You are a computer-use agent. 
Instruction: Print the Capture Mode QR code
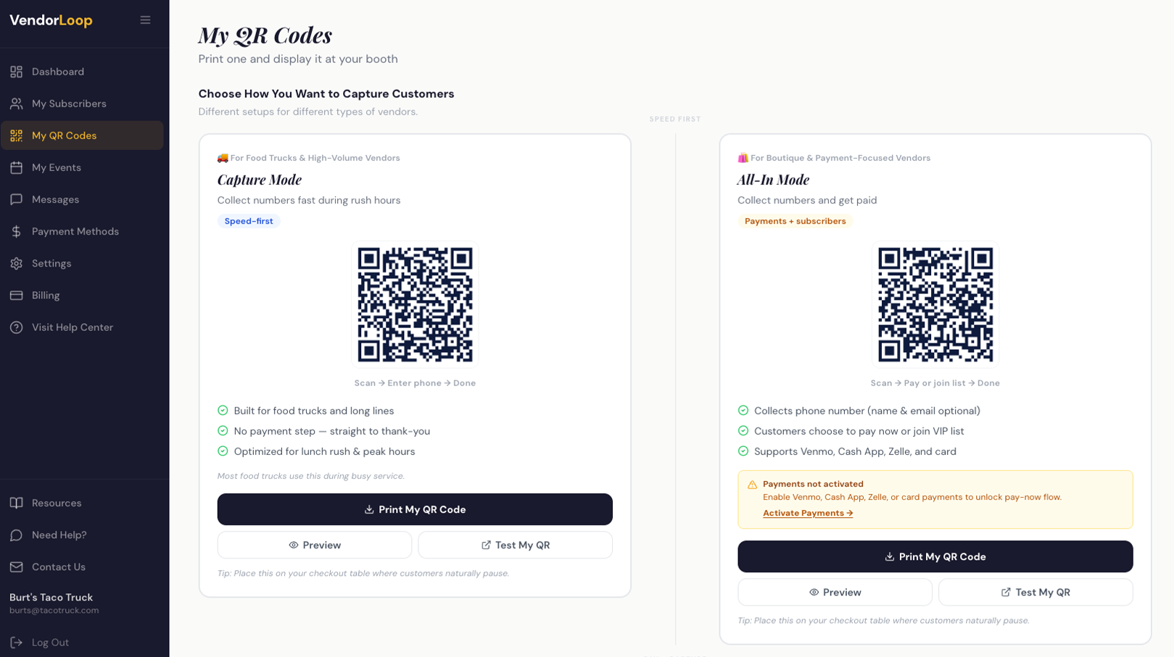[415, 509]
